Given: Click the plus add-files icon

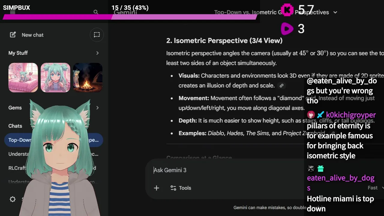Looking at the screenshot, I should [x=156, y=188].
